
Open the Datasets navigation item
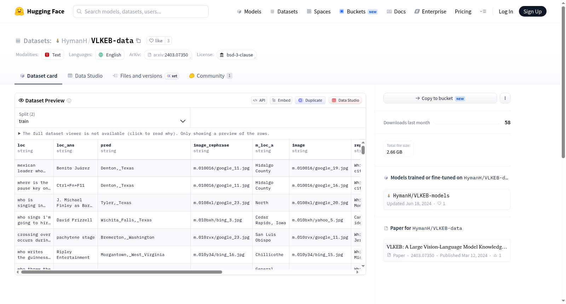tap(284, 11)
